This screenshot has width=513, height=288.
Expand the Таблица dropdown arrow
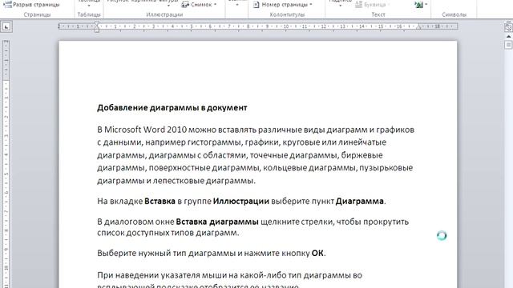click(x=89, y=6)
